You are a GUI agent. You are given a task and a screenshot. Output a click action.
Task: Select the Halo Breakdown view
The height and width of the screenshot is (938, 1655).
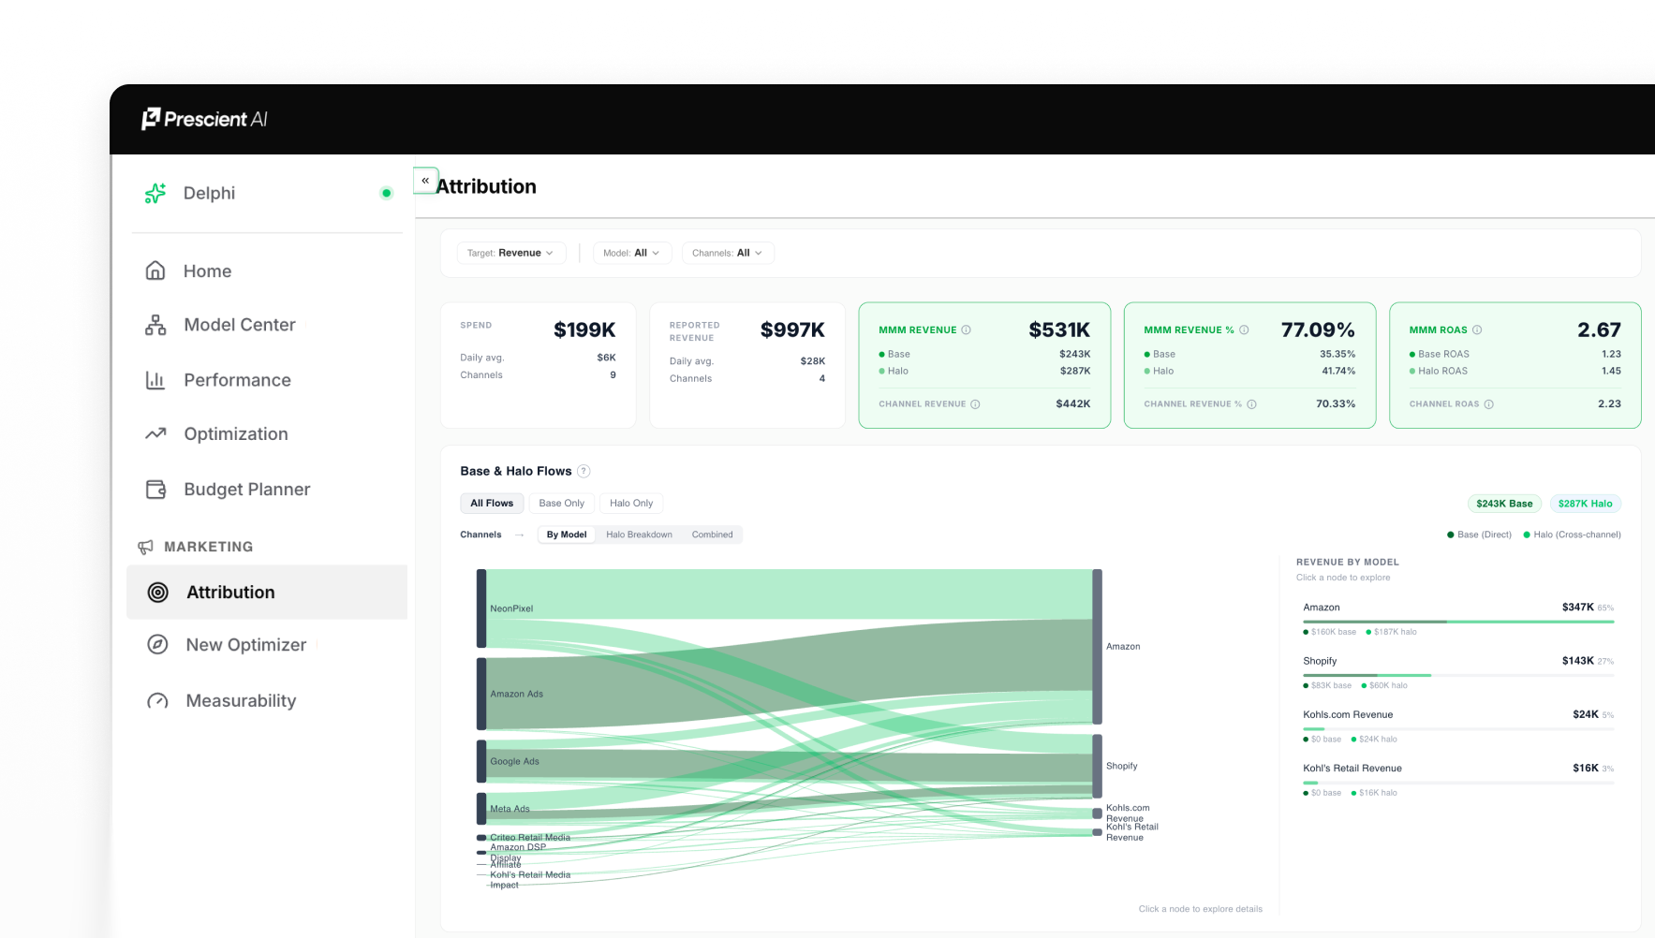639,535
